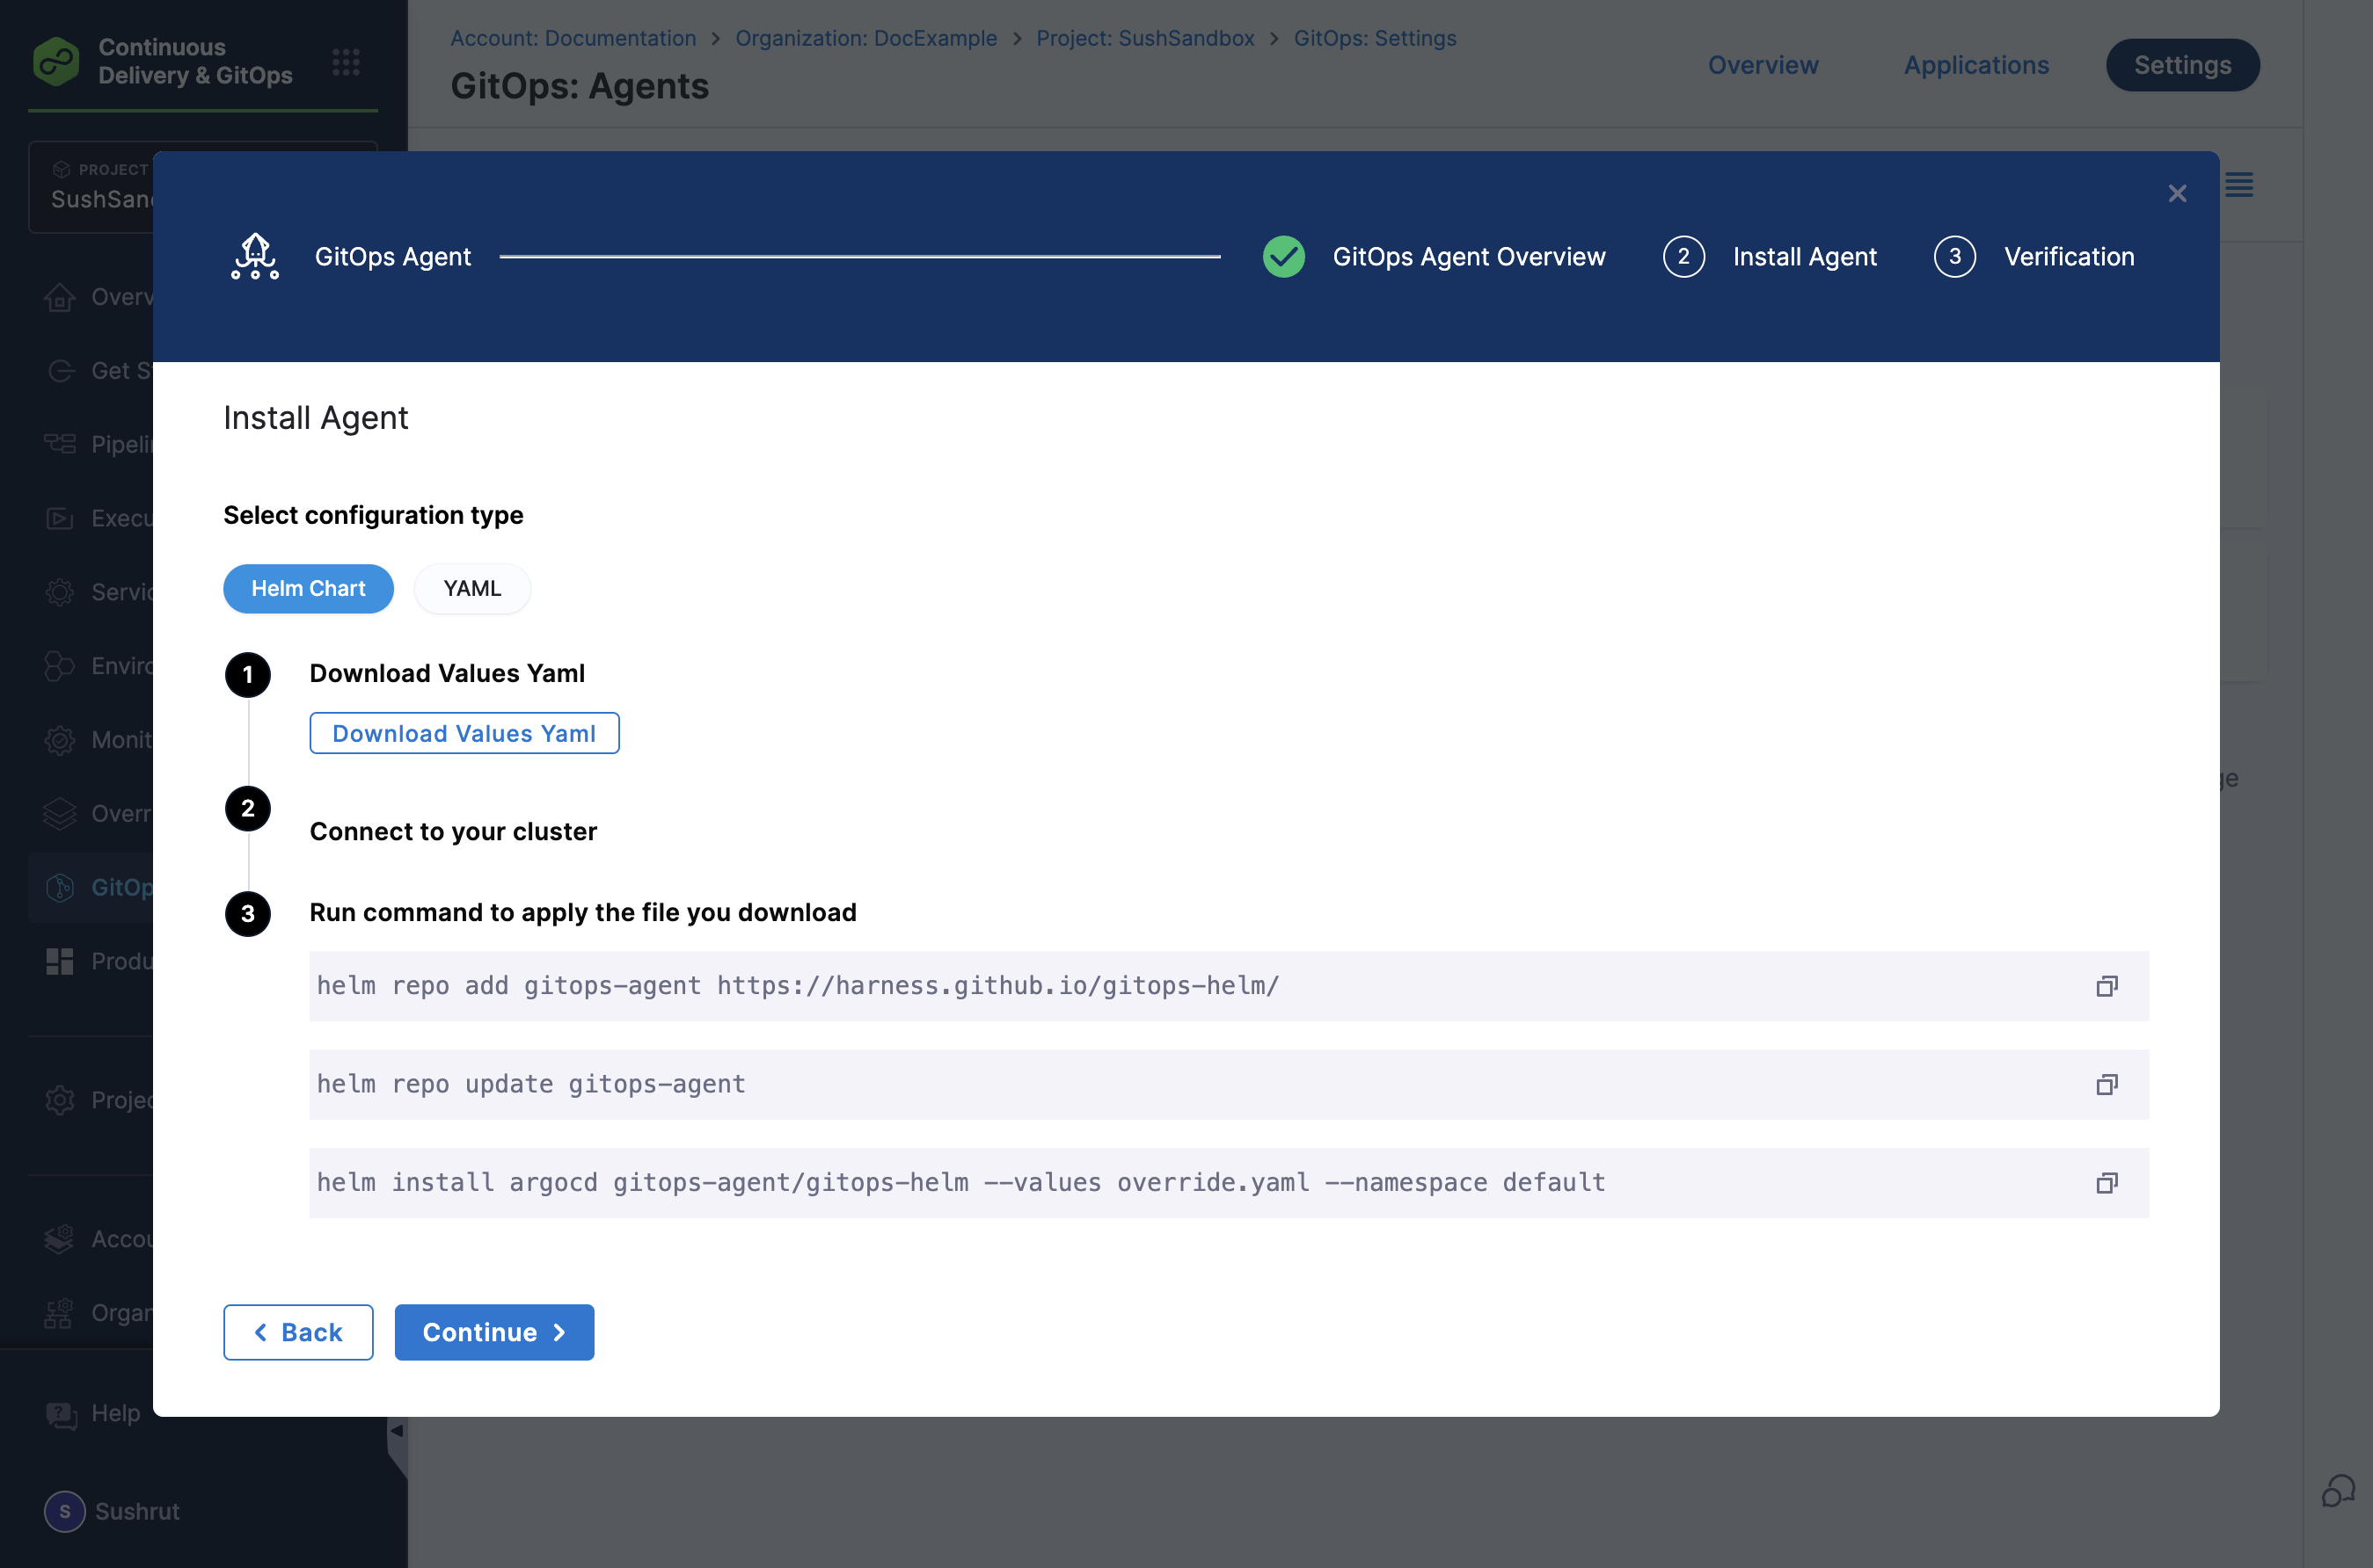
Task: Click the Pipelines icon in sidebar
Action: point(60,444)
